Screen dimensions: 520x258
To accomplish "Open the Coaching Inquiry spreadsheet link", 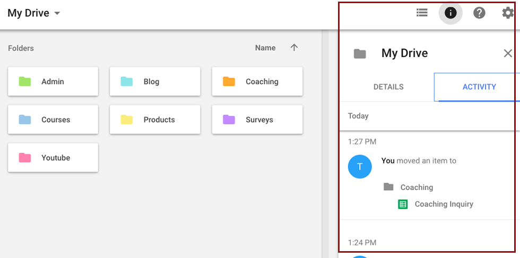I will point(444,204).
